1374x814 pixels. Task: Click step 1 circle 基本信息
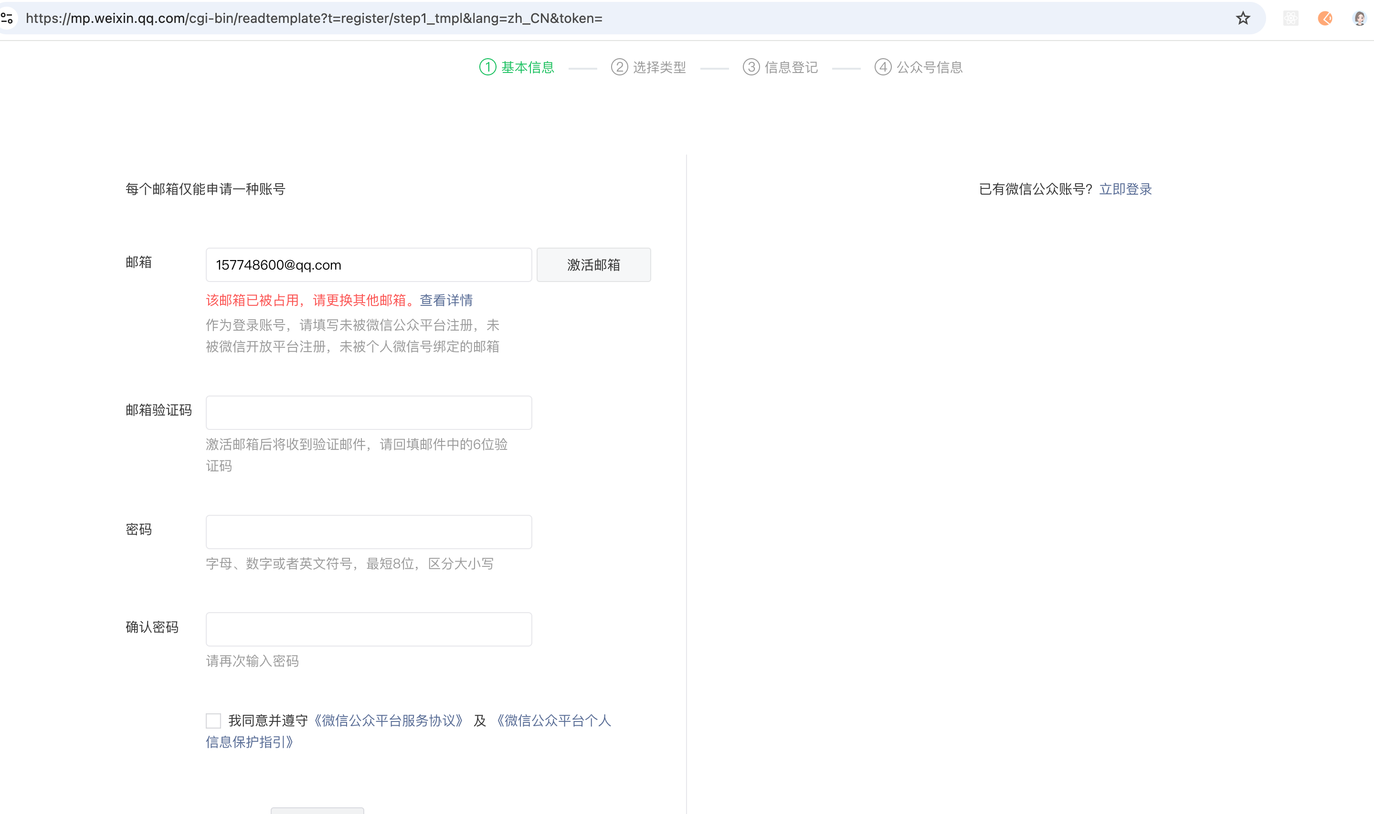(x=487, y=67)
